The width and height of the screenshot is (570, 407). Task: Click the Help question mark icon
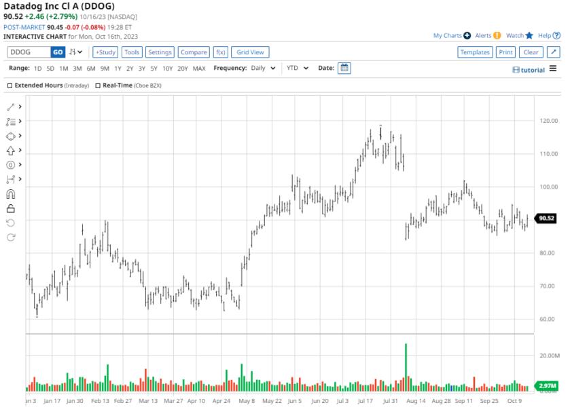click(x=556, y=35)
